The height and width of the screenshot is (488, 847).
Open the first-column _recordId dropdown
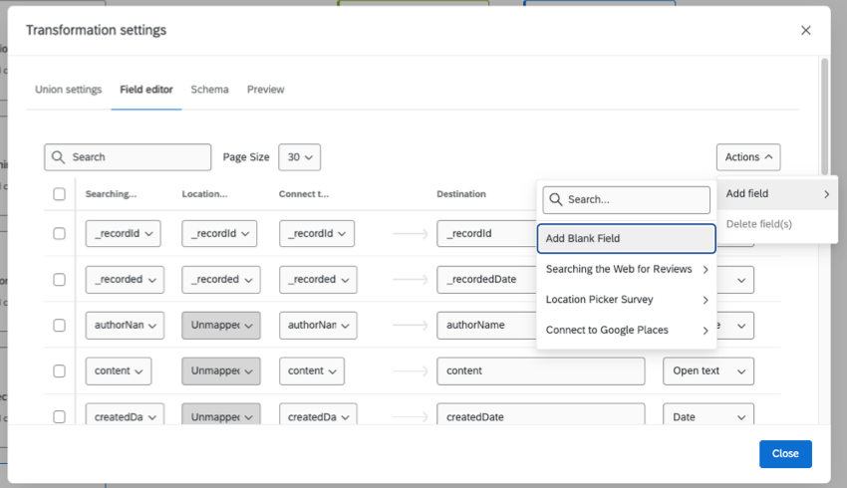(x=124, y=233)
